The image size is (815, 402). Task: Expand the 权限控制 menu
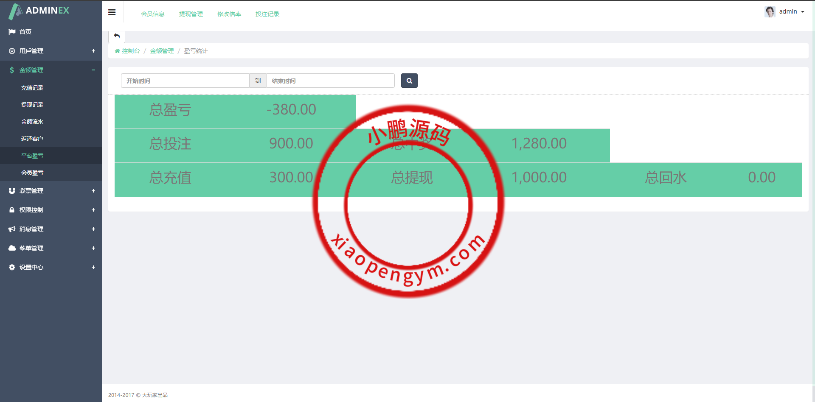point(93,210)
